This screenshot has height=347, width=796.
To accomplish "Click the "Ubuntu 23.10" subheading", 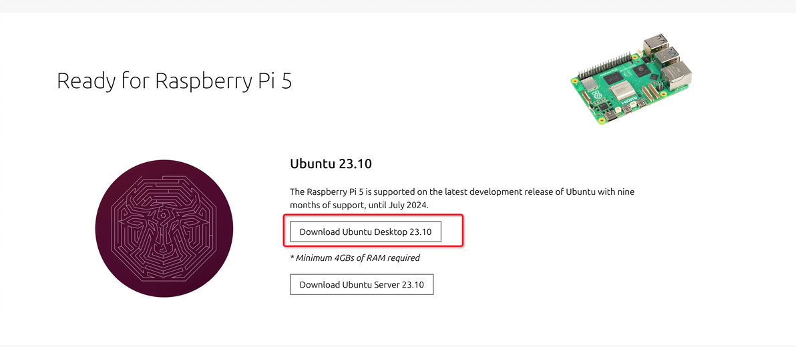I will point(331,164).
